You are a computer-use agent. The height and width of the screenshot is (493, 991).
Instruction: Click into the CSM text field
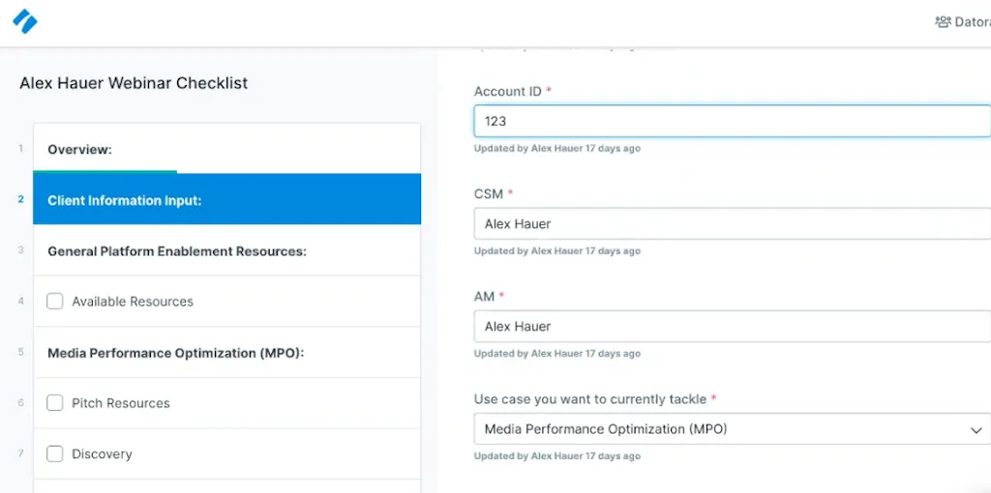(x=732, y=223)
